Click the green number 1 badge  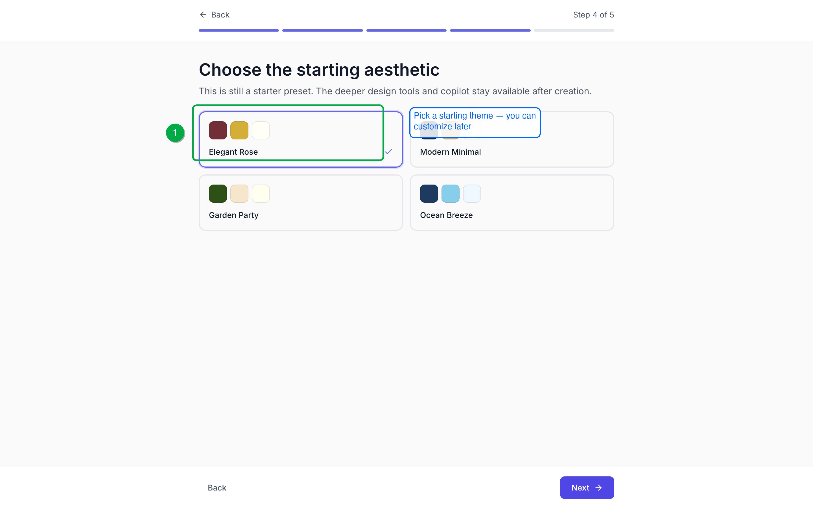[175, 133]
